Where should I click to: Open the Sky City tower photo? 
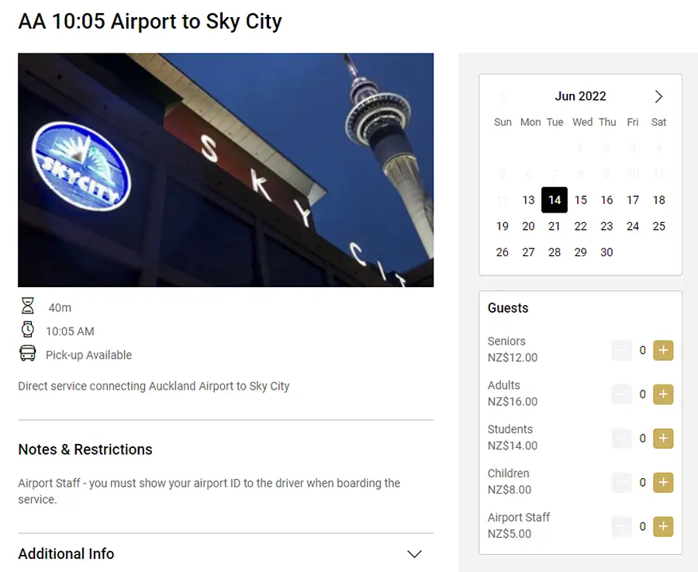click(x=226, y=170)
